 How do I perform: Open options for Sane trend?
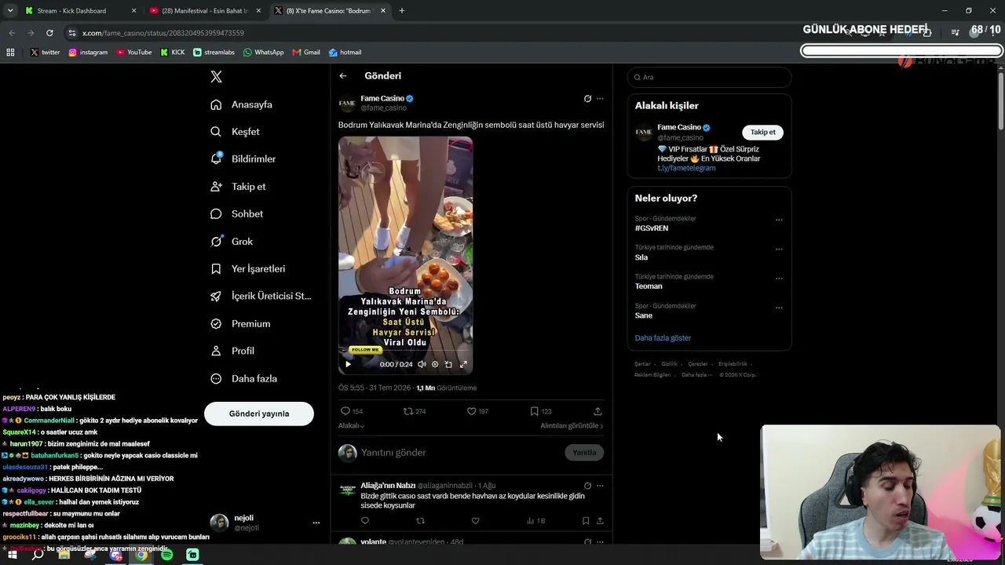pos(779,307)
